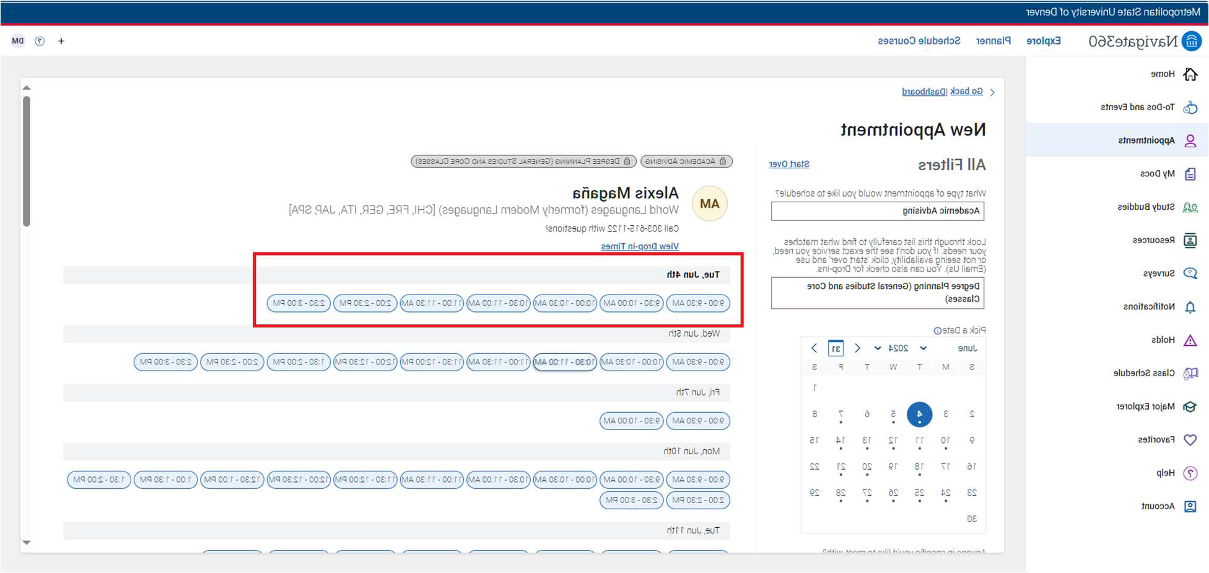Open the Help question mark sidebar icon

tap(1190, 473)
